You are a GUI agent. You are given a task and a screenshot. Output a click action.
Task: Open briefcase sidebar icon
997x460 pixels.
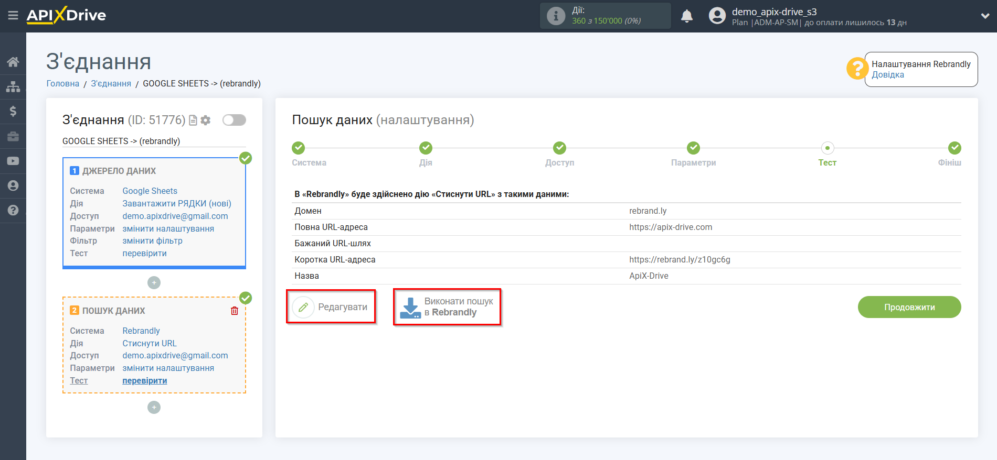(13, 136)
